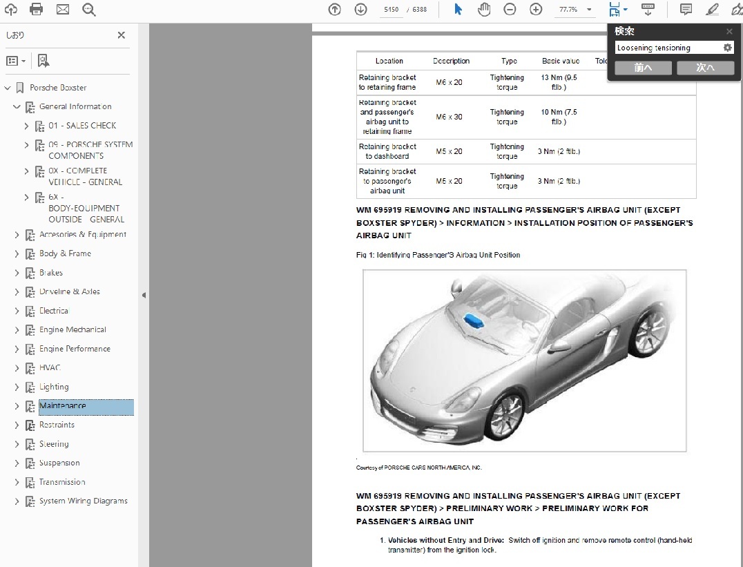Open the Engine Mechanical bookmark
743x567 pixels.
click(73, 329)
